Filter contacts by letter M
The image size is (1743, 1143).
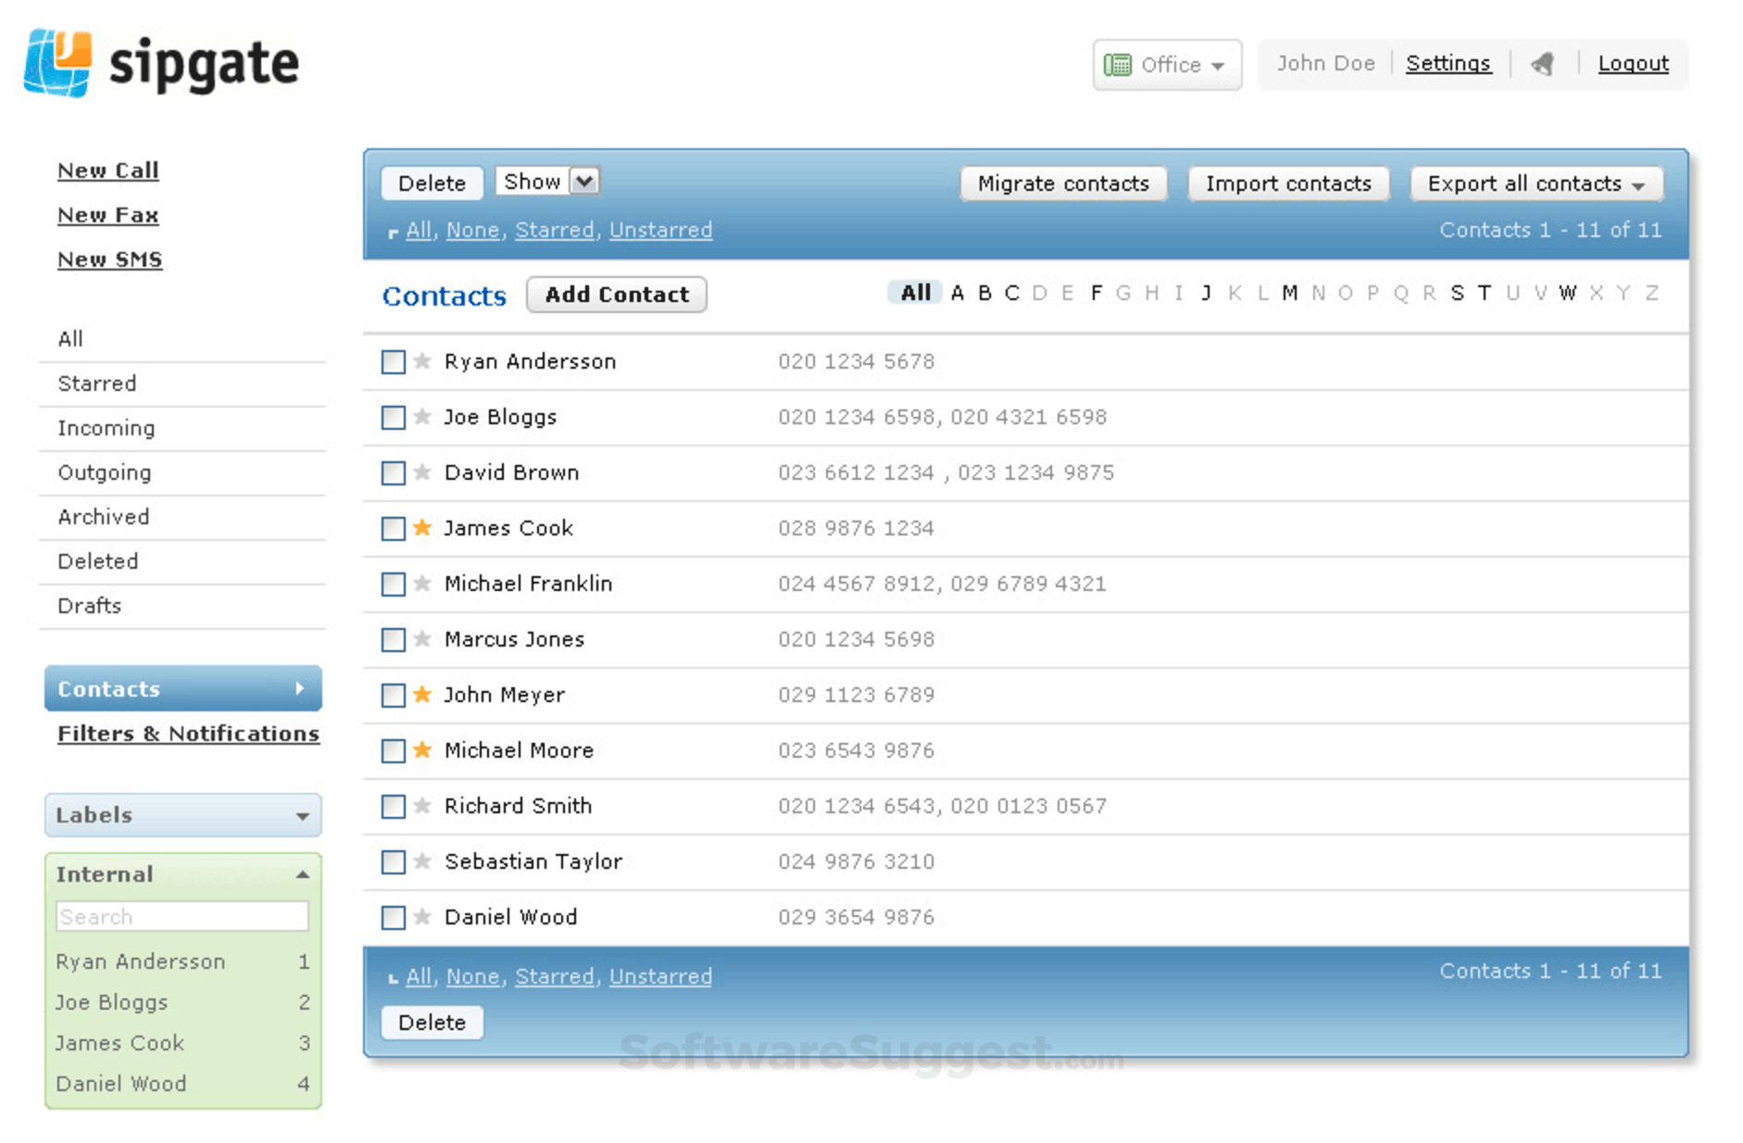click(1289, 294)
